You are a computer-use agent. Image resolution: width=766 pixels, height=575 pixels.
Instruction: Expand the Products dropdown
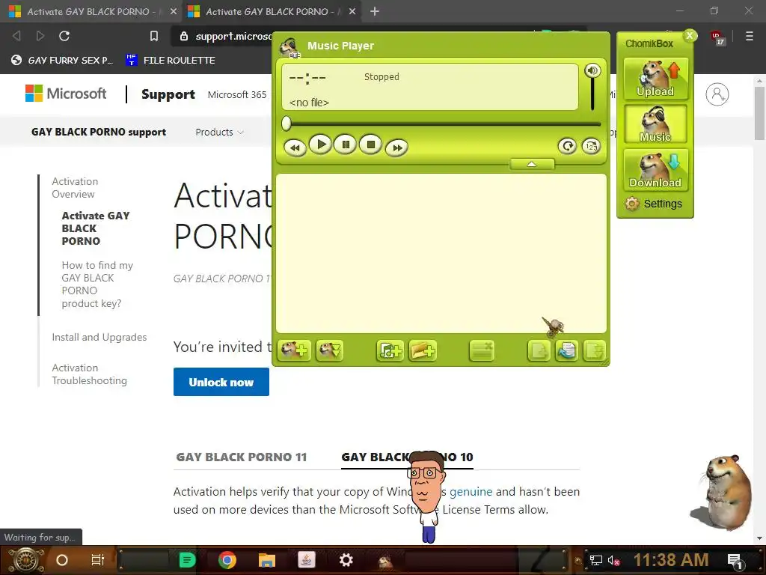219,132
